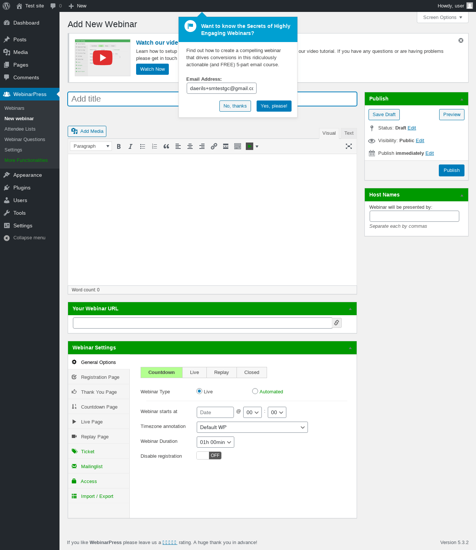Click the webinar Date field
The width and height of the screenshot is (476, 550).
tap(215, 412)
